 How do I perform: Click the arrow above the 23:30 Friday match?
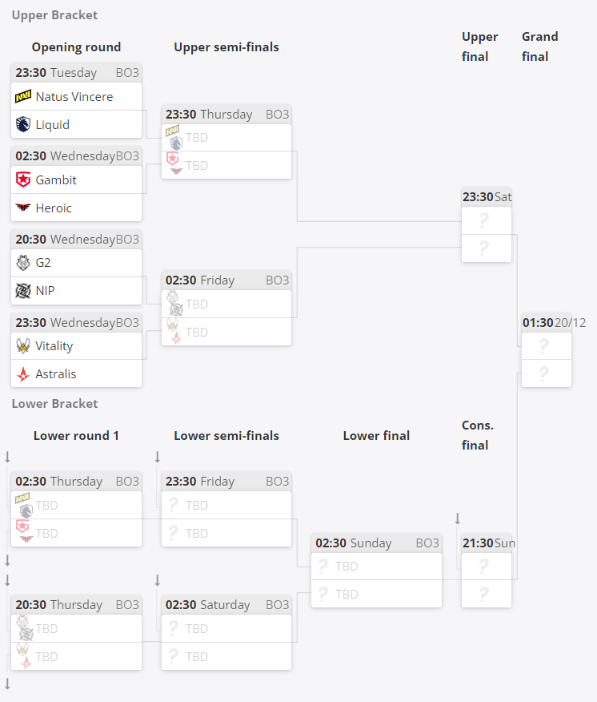[x=158, y=457]
